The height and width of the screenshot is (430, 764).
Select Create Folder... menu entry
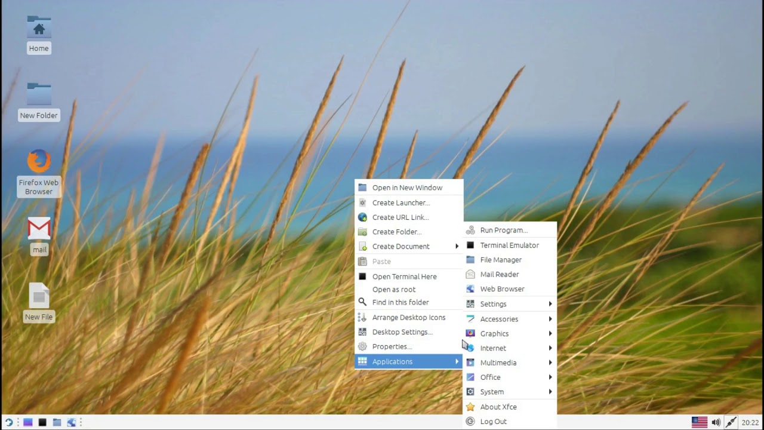[409, 232]
